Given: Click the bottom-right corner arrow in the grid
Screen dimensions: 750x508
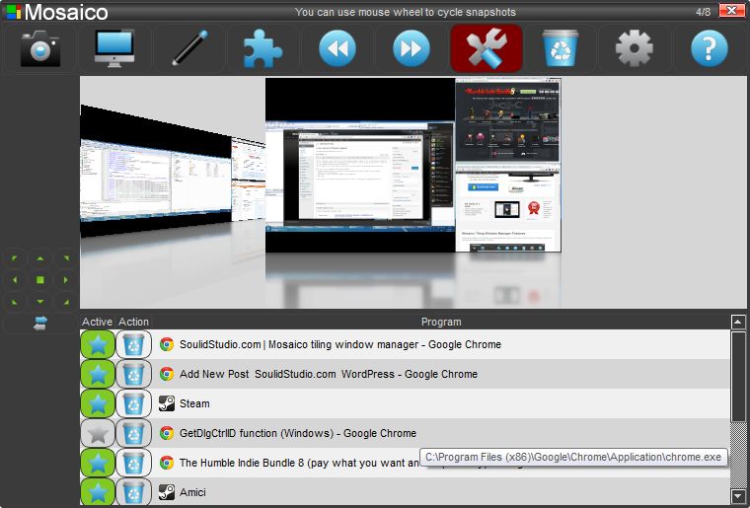Looking at the screenshot, I should tap(66, 302).
